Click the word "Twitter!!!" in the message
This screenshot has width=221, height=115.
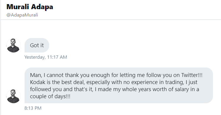click(x=192, y=75)
